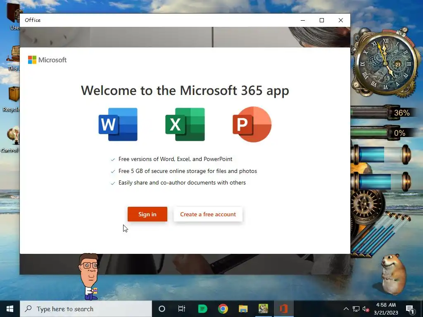Click the cartoon man with glasses

(x=89, y=277)
